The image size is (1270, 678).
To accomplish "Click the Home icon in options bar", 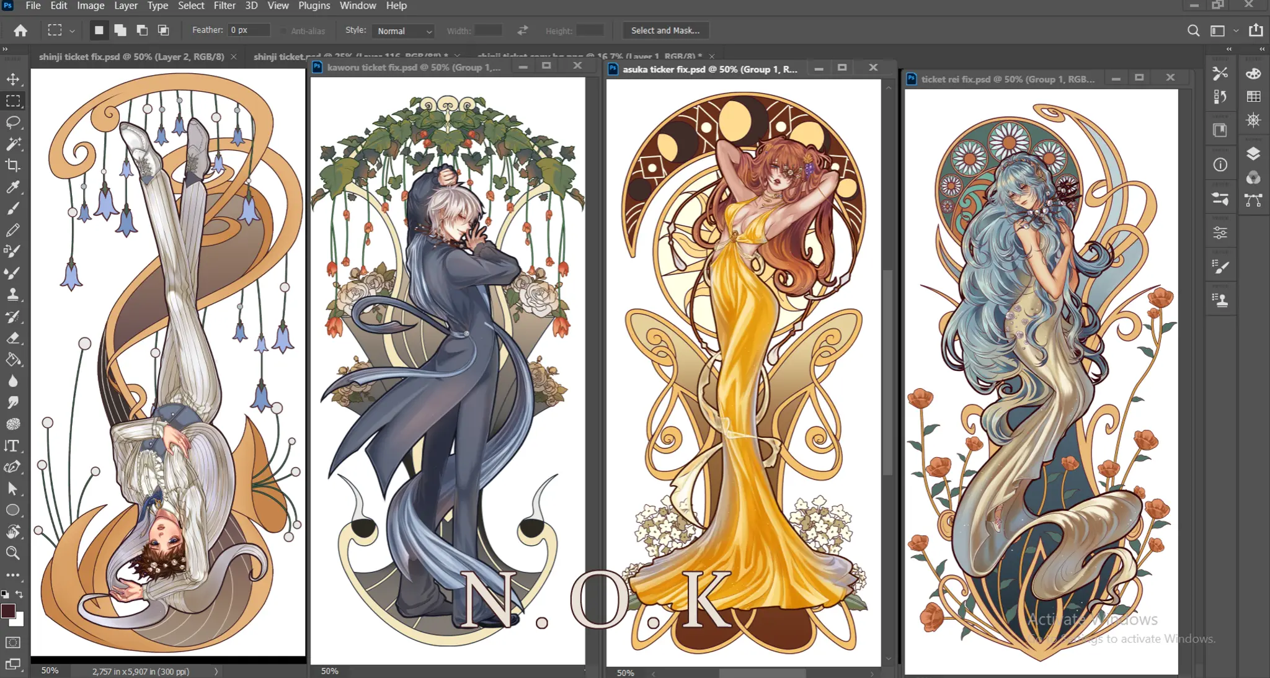I will [20, 30].
